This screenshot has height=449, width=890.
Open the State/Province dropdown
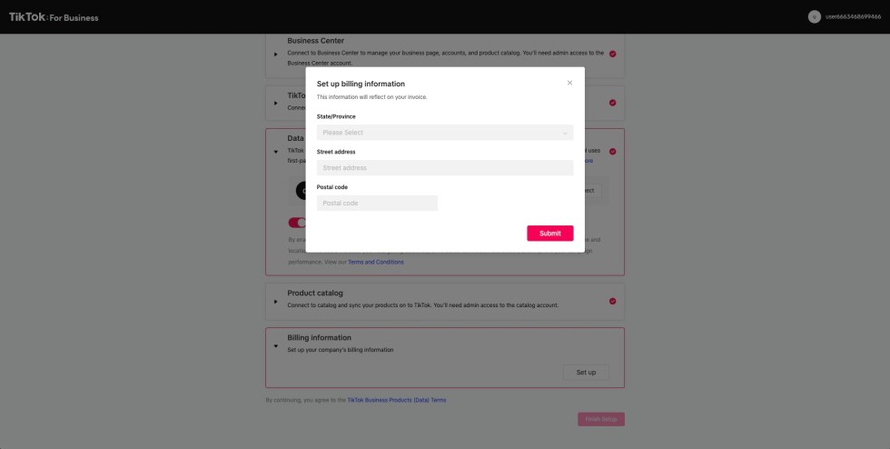point(445,133)
